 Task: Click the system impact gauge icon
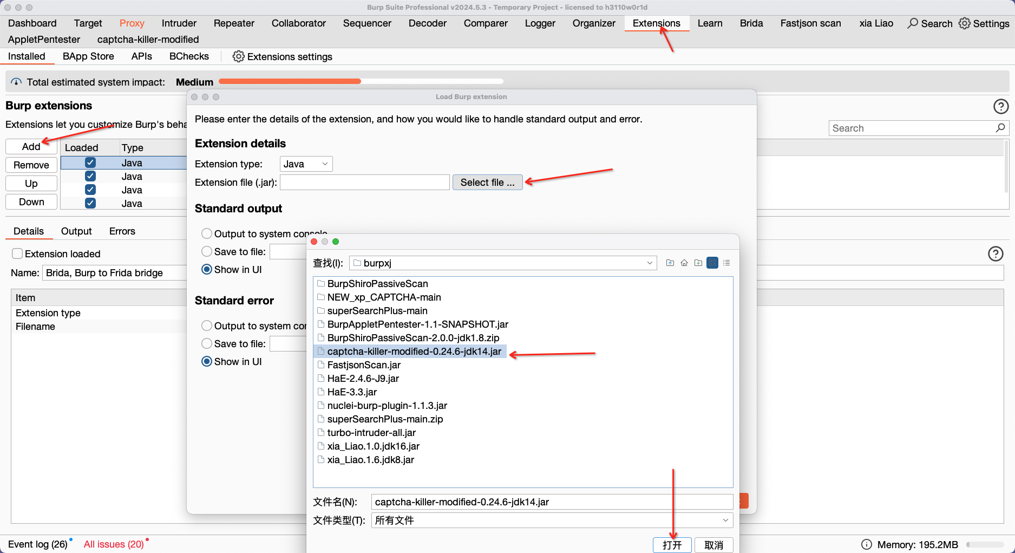[16, 82]
